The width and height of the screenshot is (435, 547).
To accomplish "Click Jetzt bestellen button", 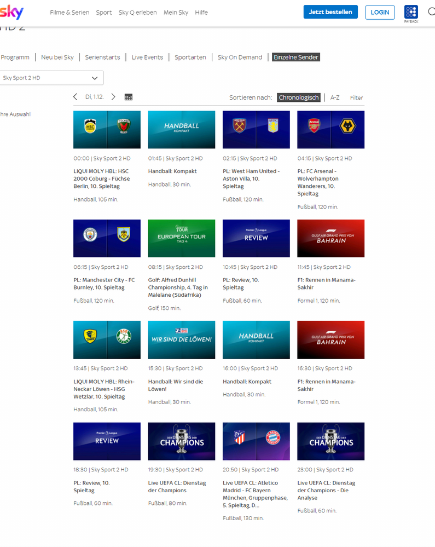I will [x=330, y=12].
